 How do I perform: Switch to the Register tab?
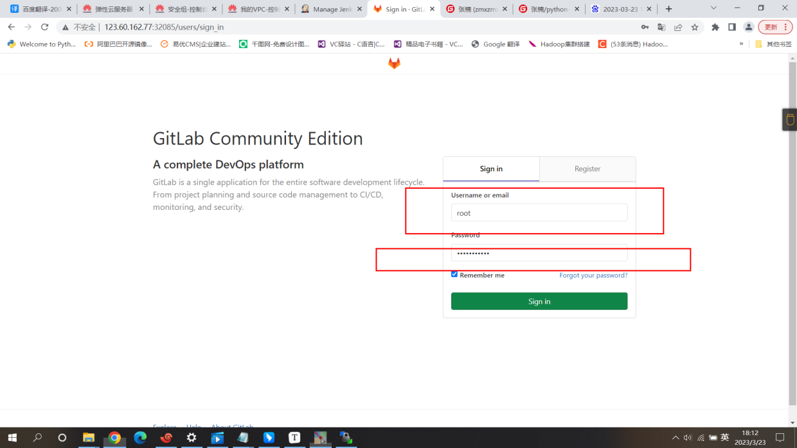pos(587,169)
